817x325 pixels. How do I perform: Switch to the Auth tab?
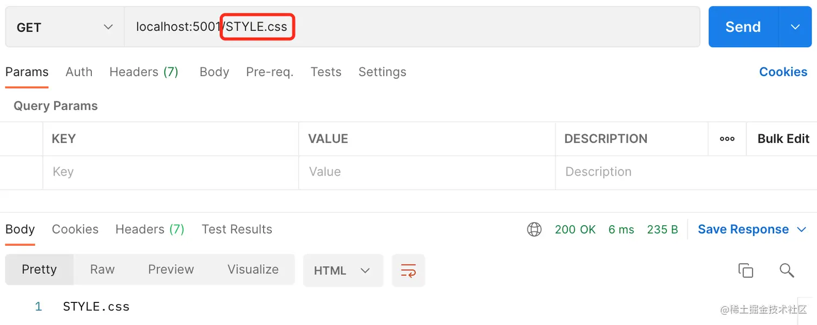pos(79,72)
